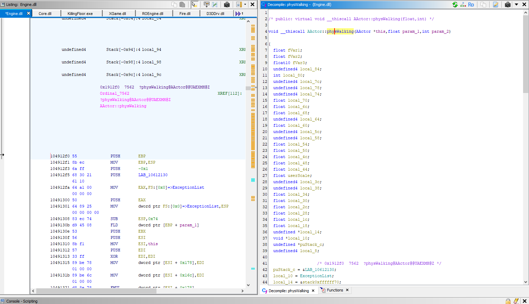Open the decompiler call graph icon
Screen dimensions: 529x304
point(463,5)
